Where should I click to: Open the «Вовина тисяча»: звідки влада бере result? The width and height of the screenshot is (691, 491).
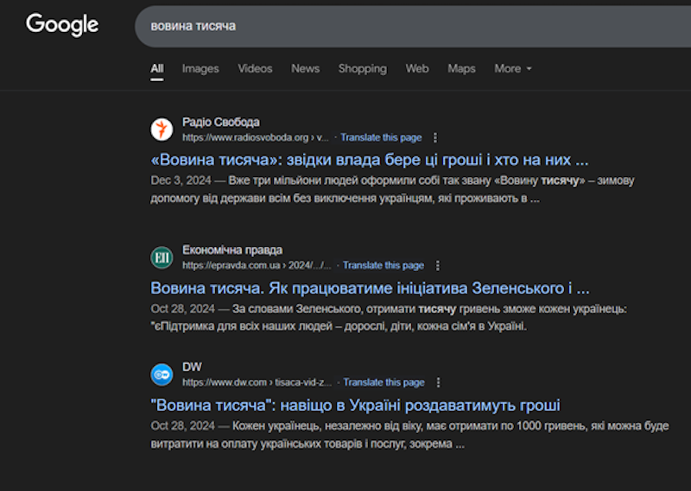pos(370,160)
